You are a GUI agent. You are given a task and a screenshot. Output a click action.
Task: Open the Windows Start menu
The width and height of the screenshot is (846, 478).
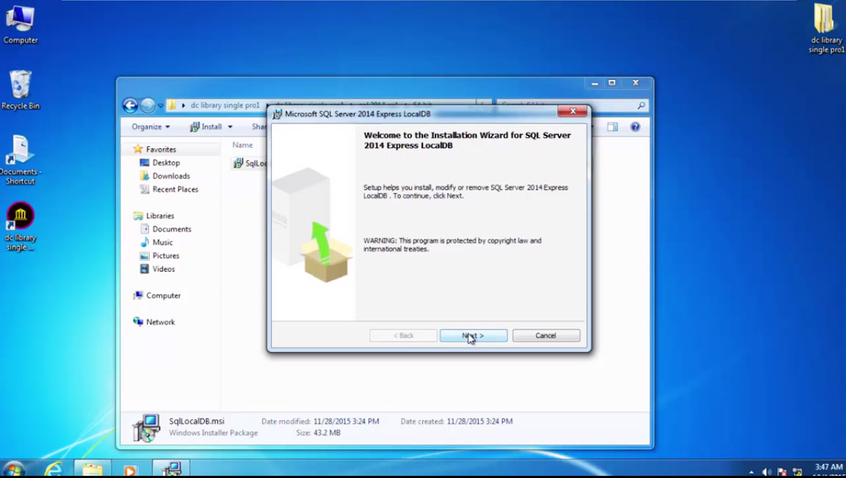coord(14,469)
